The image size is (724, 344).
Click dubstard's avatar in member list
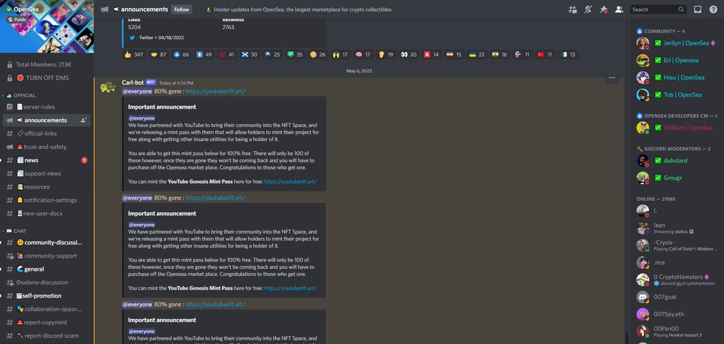[643, 161]
